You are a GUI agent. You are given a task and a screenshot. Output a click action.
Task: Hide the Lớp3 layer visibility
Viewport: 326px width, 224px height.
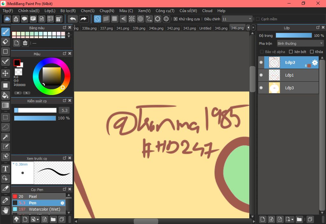261,88
